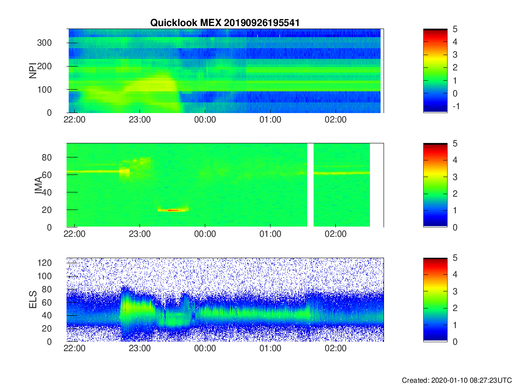The width and height of the screenshot is (512, 384).
Task: Click the IMA plot's color scale bar
Action: click(435, 185)
